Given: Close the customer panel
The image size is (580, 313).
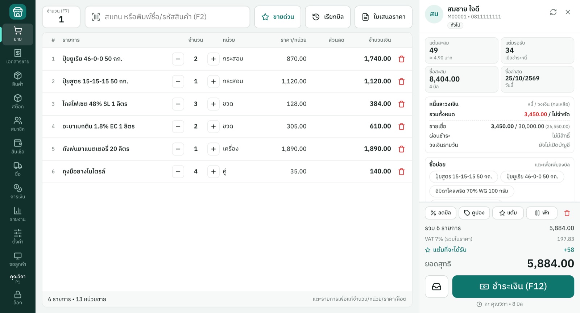Looking at the screenshot, I should point(568,12).
